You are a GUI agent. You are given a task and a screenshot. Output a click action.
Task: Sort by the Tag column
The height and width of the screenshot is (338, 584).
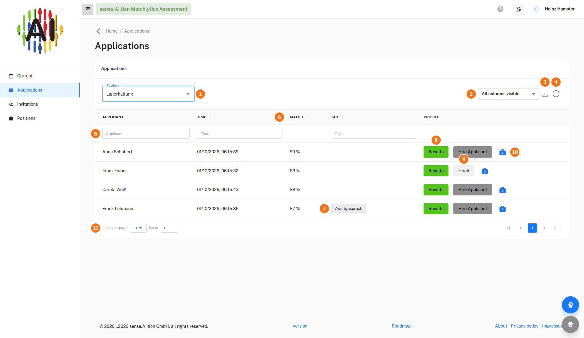pyautogui.click(x=342, y=117)
